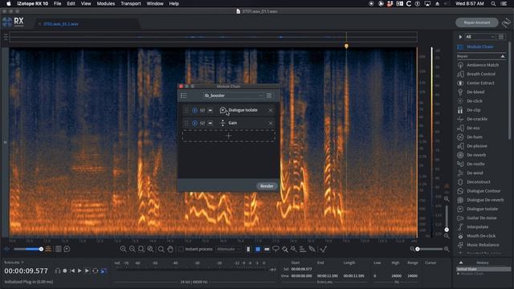The height and width of the screenshot is (289, 514).
Task: Open the Edit menu
Action: pos(71,3)
